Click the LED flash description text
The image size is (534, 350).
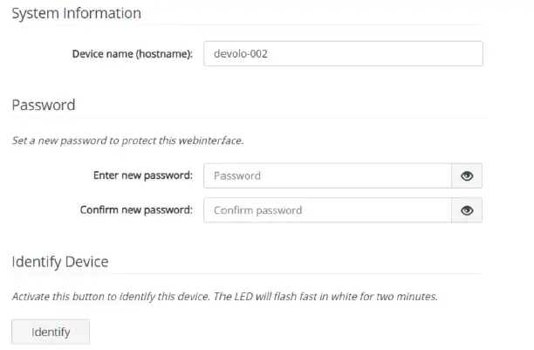(x=224, y=296)
